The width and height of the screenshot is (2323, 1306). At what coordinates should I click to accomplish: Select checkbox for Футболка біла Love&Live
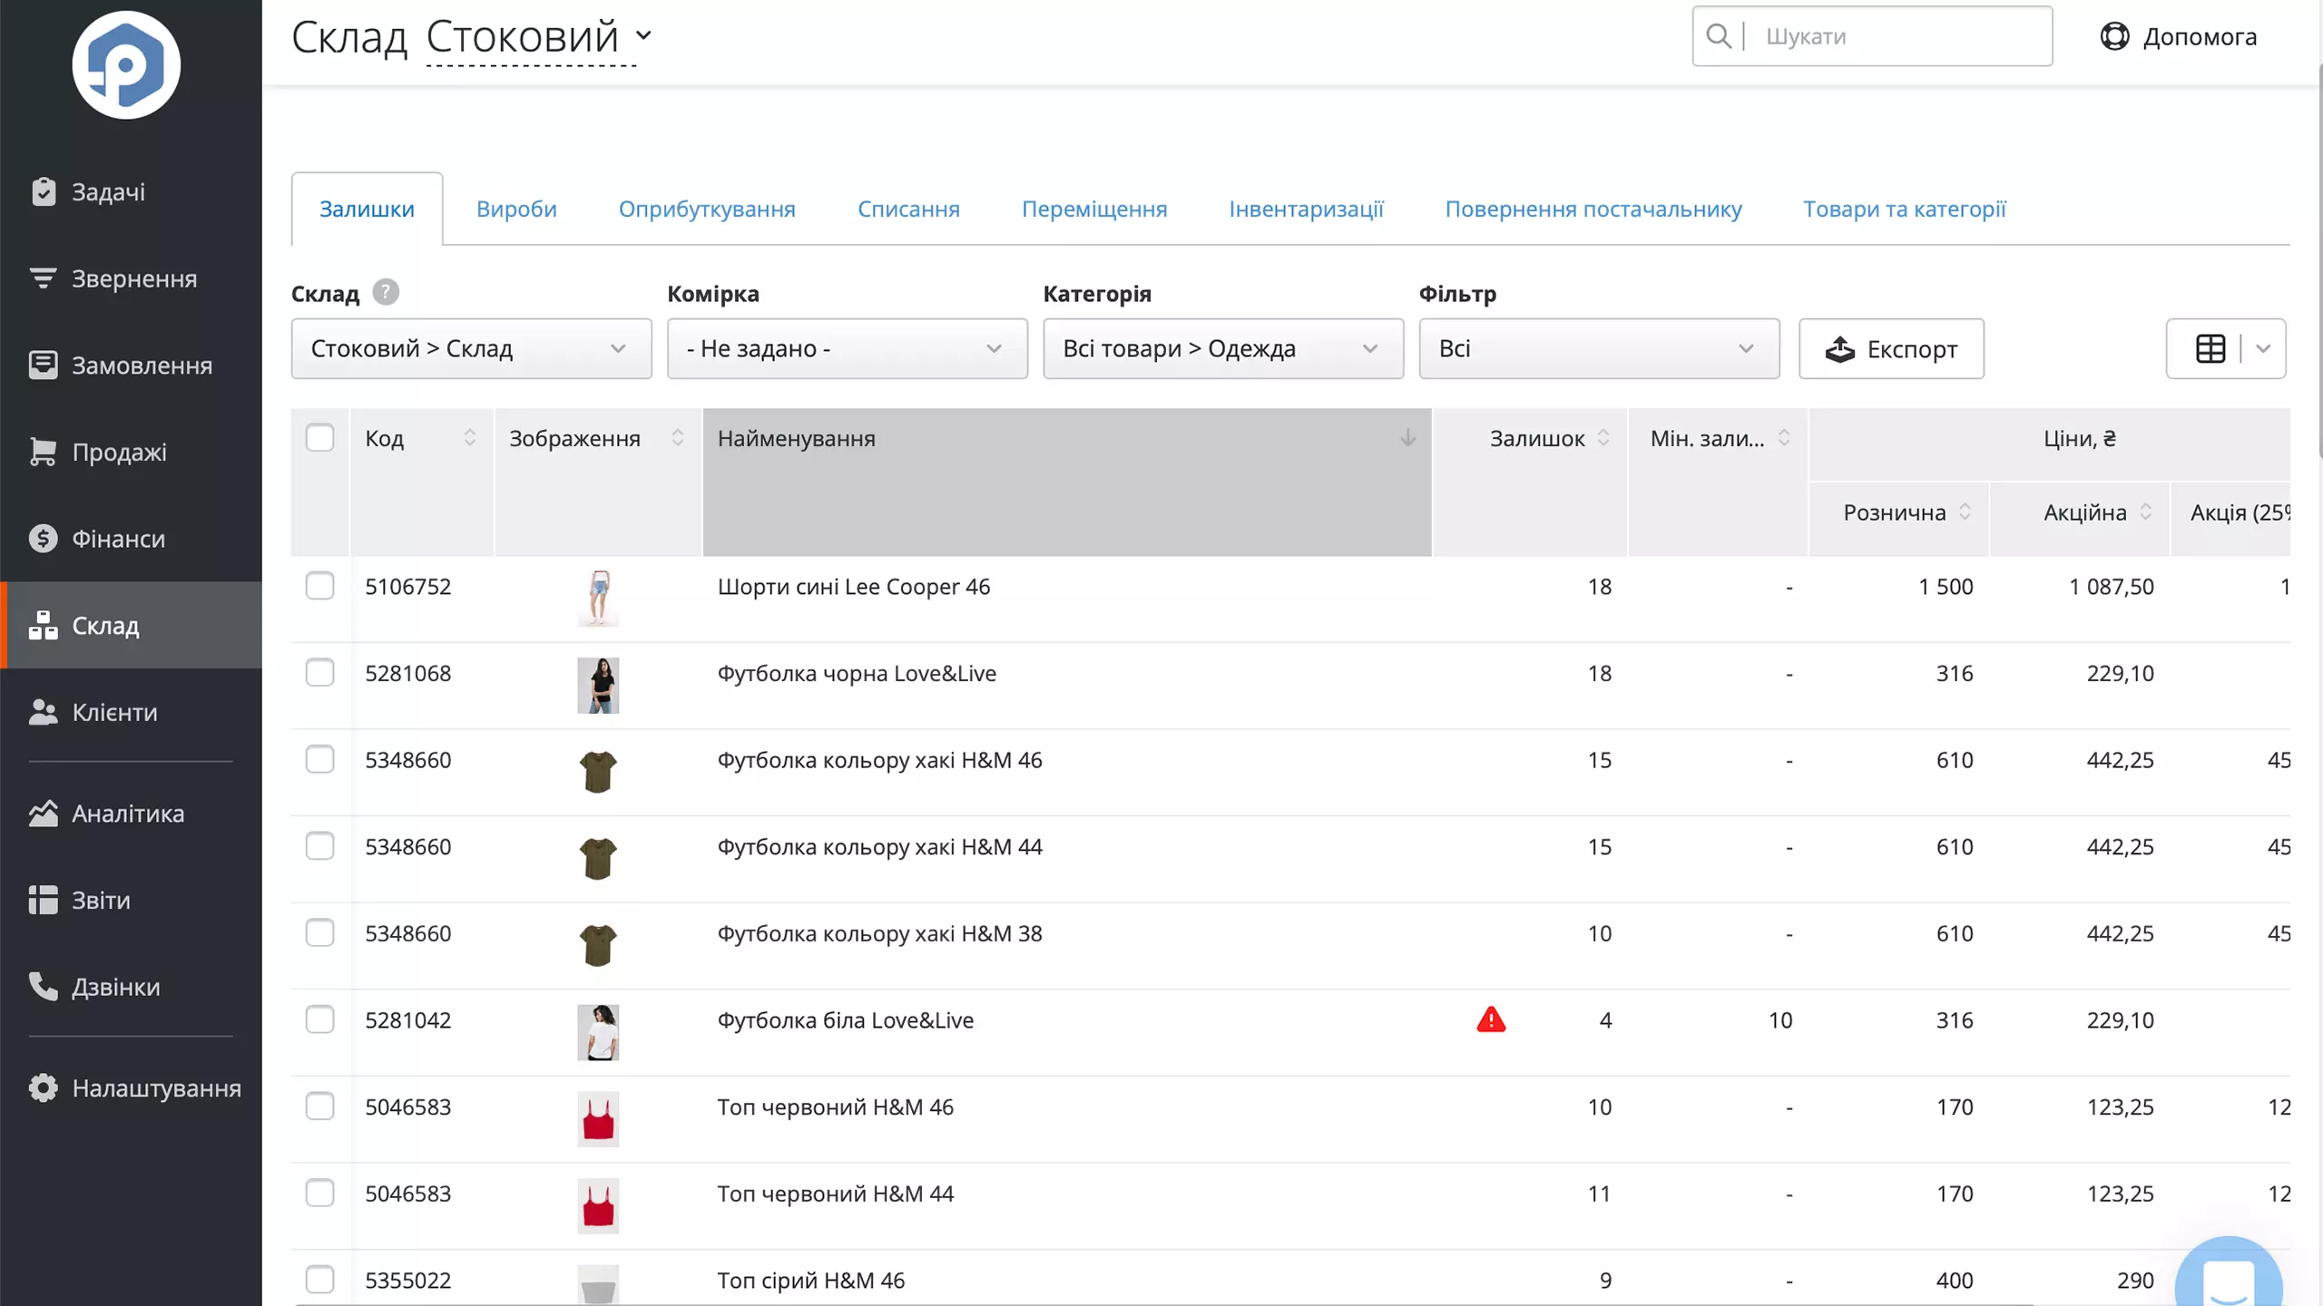319,1019
